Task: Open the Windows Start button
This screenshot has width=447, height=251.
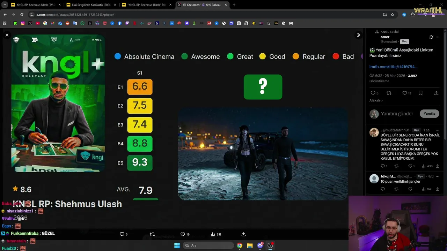Action: tap(177, 245)
